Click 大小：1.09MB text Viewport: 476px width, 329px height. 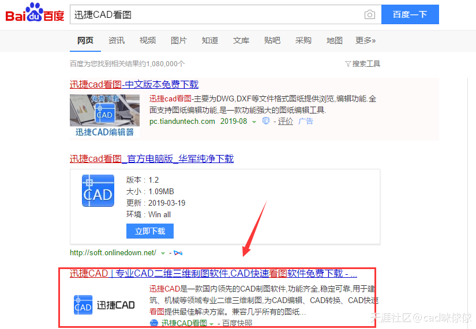click(150, 192)
